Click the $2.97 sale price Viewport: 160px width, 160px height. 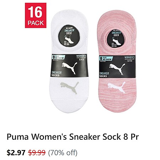[x=16, y=153]
